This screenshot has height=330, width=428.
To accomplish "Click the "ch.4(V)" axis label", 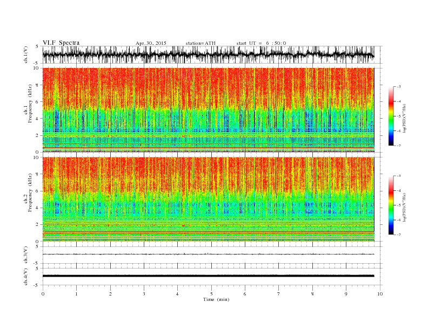I will pyautogui.click(x=26, y=277).
